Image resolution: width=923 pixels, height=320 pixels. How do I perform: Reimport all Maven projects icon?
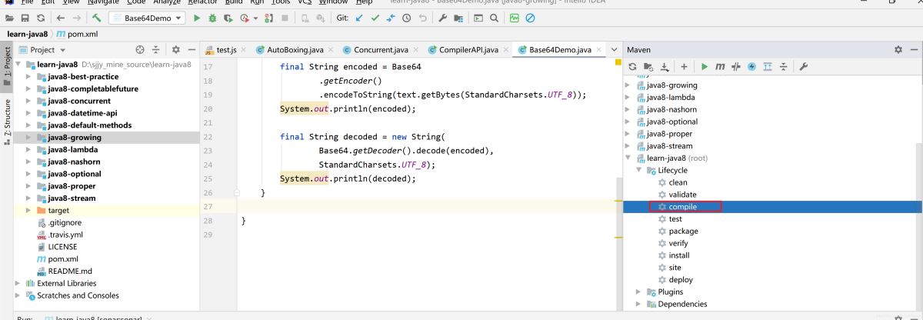632,67
